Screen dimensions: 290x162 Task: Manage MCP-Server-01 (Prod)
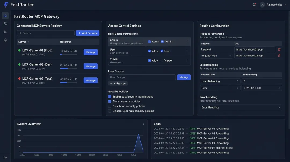click(91, 52)
